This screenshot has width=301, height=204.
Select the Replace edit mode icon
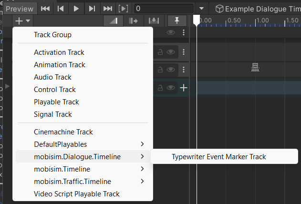[154, 20]
